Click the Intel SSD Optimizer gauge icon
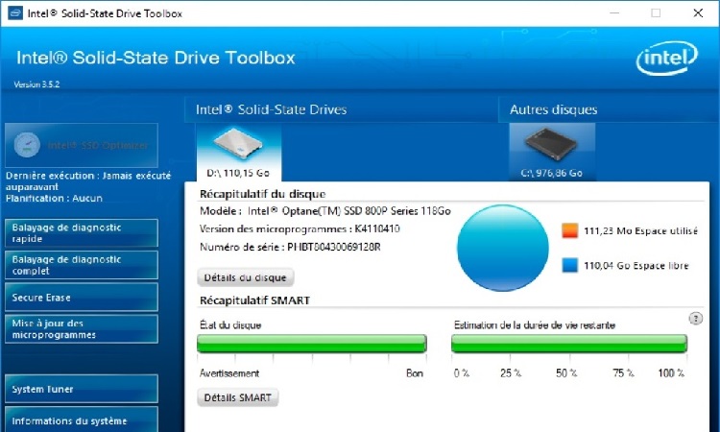The image size is (720, 432). click(27, 145)
